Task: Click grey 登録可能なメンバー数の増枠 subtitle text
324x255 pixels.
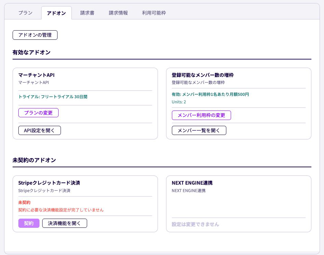Action: [x=198, y=82]
